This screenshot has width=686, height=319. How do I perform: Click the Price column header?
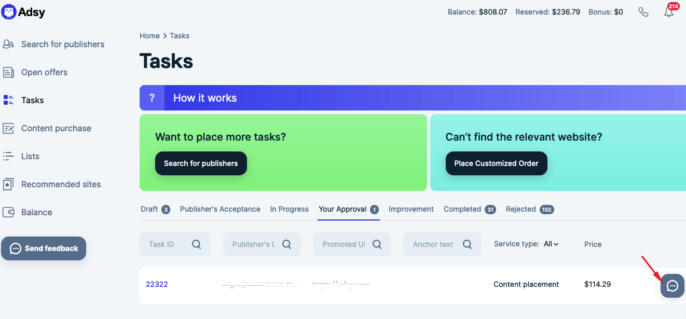(593, 244)
